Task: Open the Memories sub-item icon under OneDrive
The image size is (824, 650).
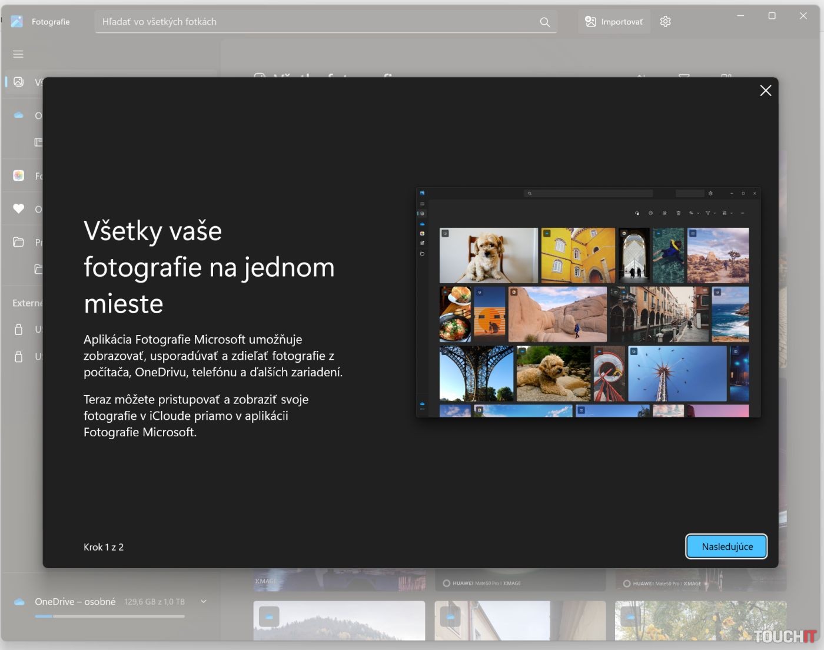Action: coord(38,142)
